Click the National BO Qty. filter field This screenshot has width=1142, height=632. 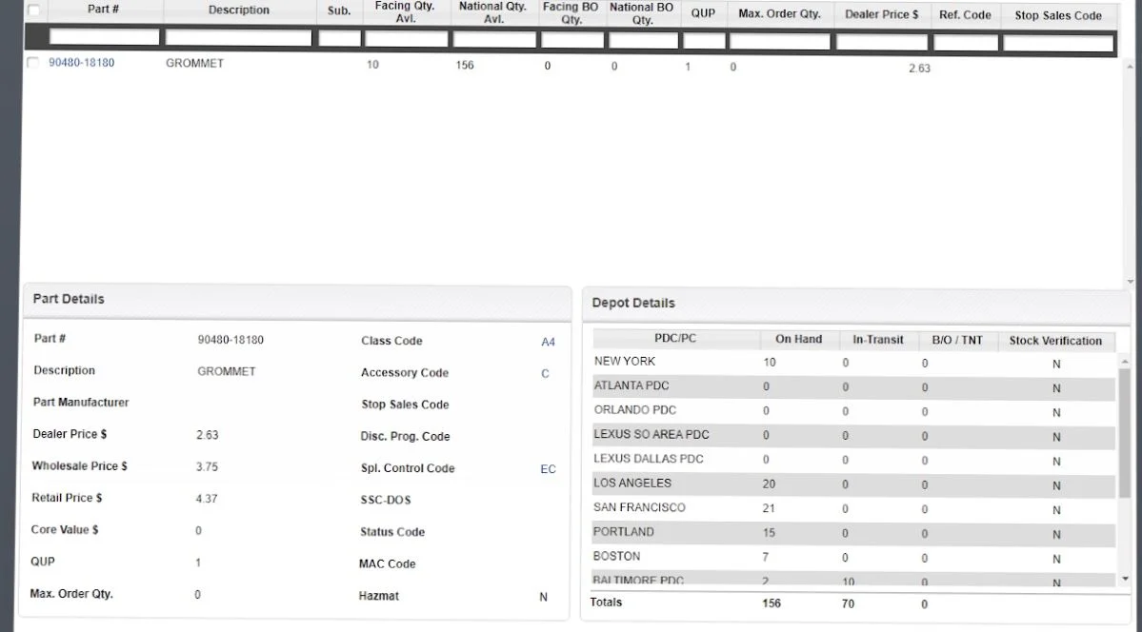click(x=643, y=41)
